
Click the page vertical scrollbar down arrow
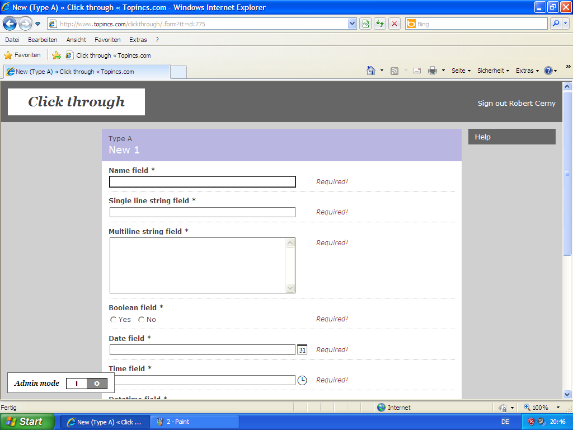pyautogui.click(x=567, y=394)
